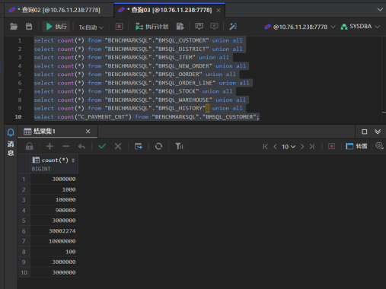Show the 执行计划 execution plan
The height and width of the screenshot is (289, 386).
[x=152, y=27]
